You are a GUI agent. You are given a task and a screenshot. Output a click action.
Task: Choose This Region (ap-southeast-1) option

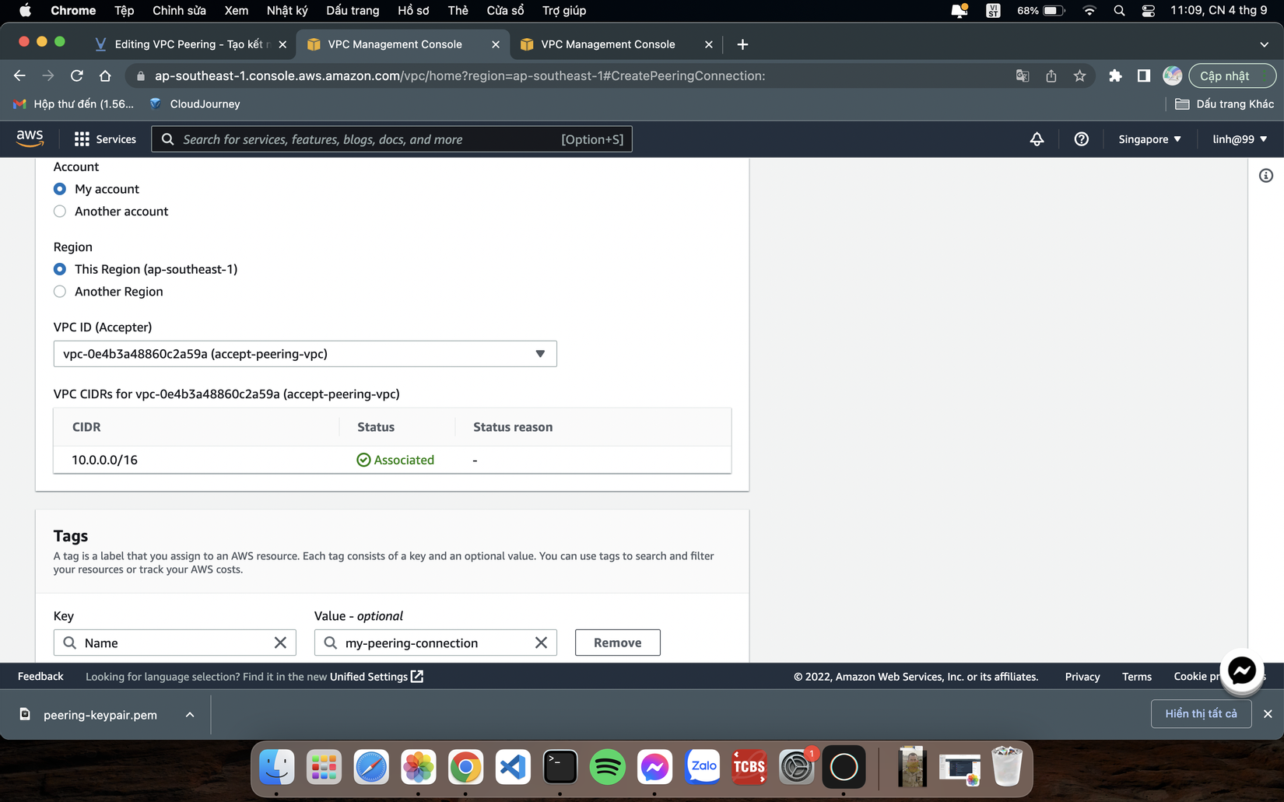pyautogui.click(x=60, y=269)
